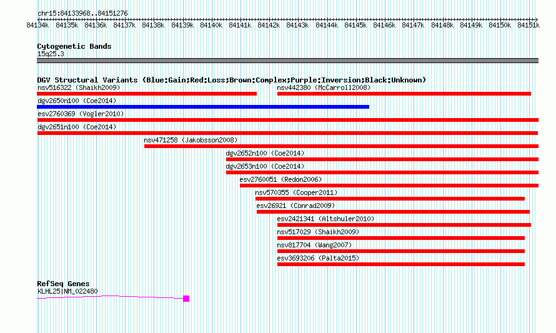
Task: Click the 84138k ruler position
Action: [153, 25]
